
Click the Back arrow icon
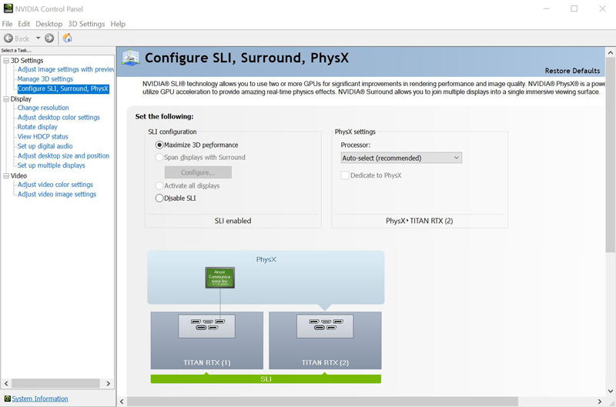click(8, 38)
